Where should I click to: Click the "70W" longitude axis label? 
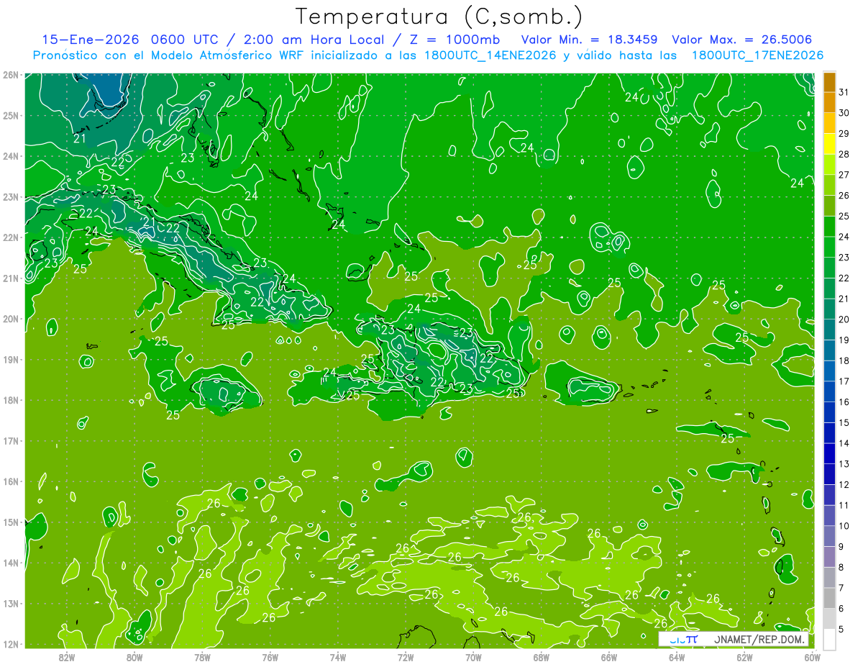(x=473, y=657)
